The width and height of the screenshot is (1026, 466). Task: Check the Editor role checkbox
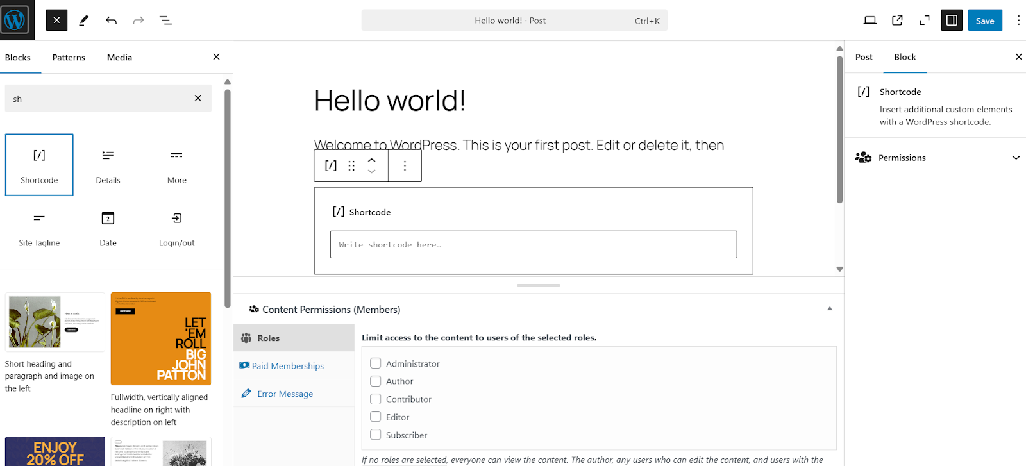[x=376, y=417]
